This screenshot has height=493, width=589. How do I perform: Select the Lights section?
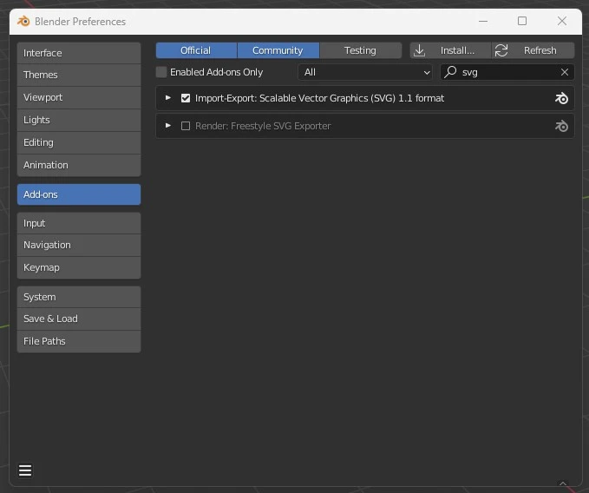click(x=79, y=120)
